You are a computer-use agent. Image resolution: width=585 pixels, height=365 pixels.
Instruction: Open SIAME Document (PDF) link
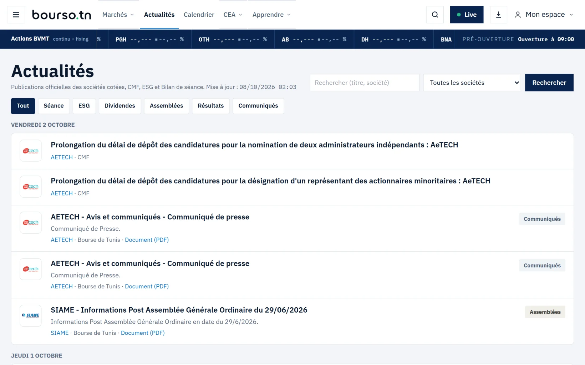pyautogui.click(x=143, y=333)
